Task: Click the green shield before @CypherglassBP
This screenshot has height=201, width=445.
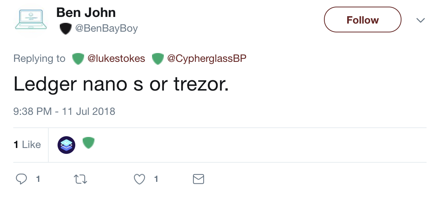Action: click(x=158, y=59)
